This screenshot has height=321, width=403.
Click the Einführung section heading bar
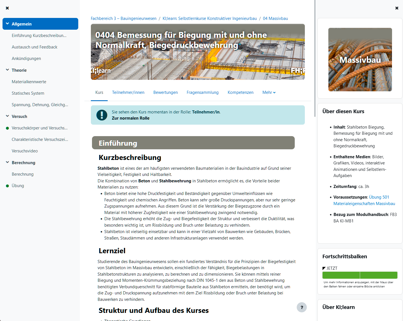[x=193, y=143]
